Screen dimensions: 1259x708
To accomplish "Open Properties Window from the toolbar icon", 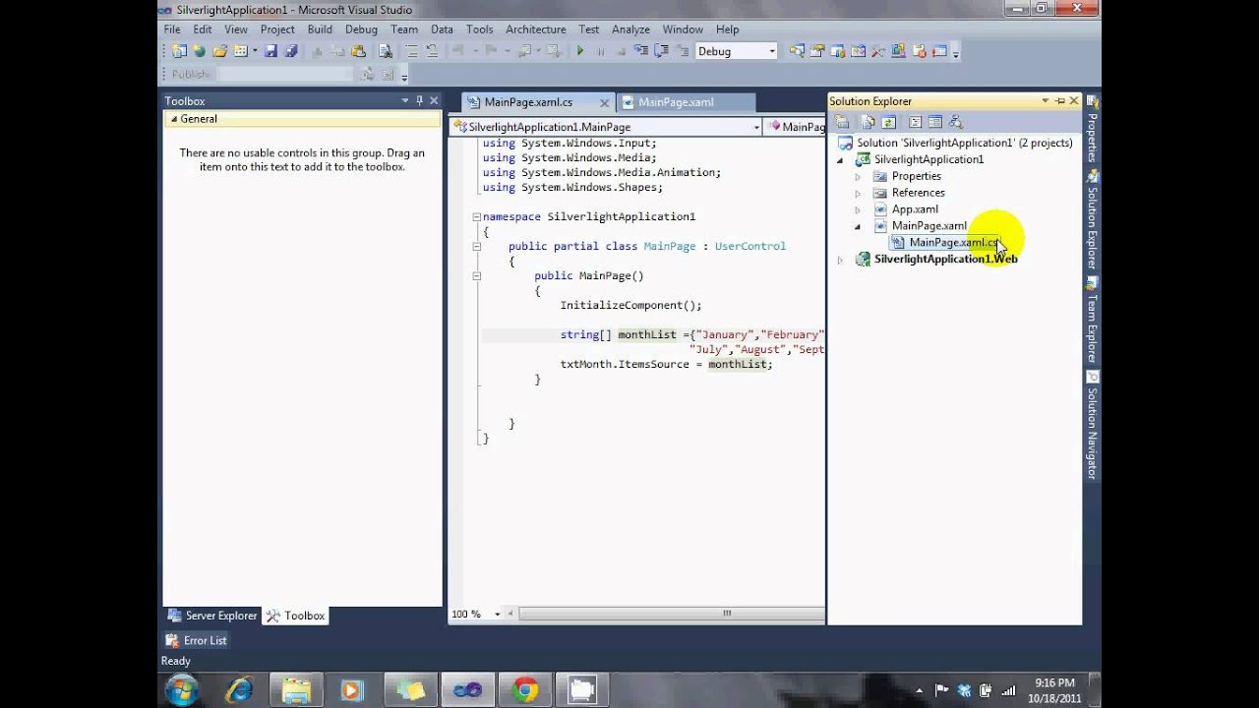I will (x=817, y=51).
